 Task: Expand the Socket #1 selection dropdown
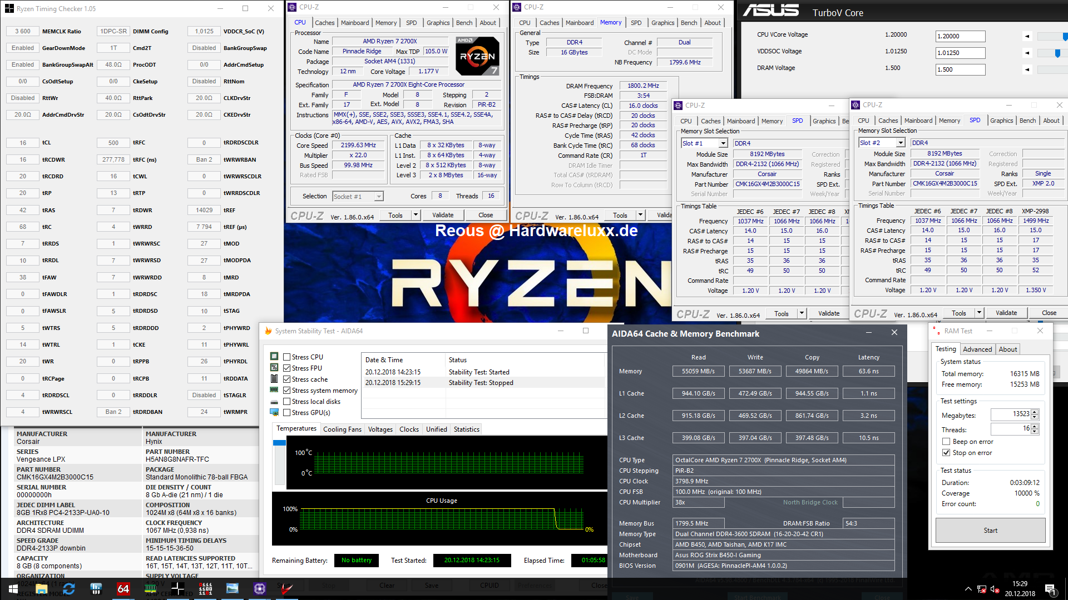click(379, 197)
